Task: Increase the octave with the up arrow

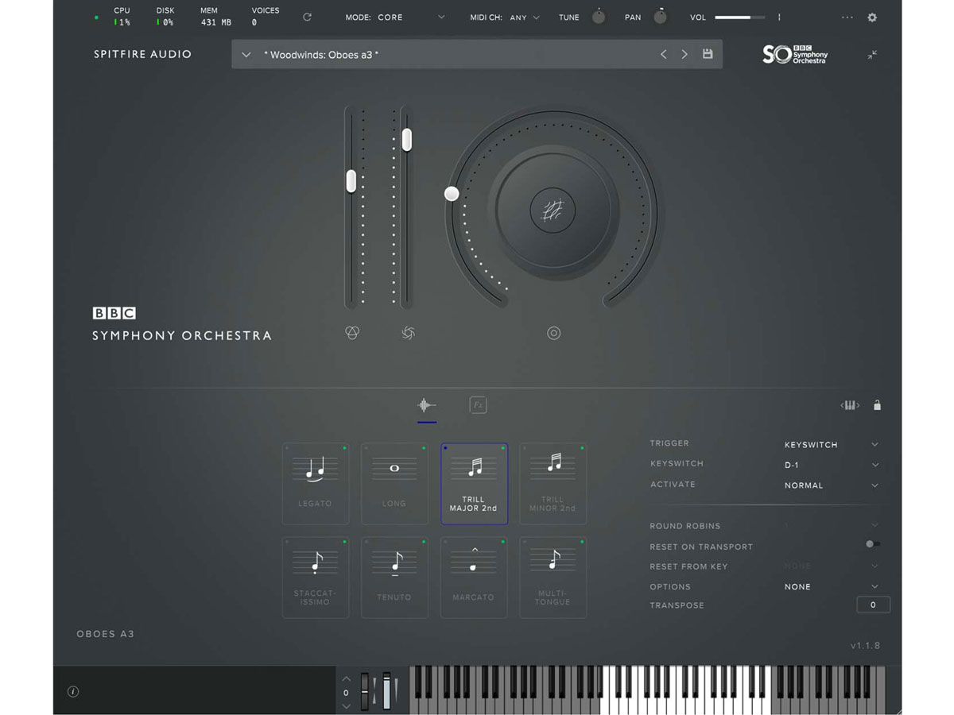Action: pos(346,678)
